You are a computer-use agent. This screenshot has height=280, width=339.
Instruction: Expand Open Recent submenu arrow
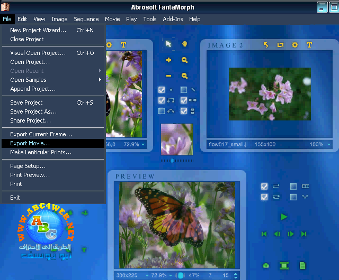[100, 71]
